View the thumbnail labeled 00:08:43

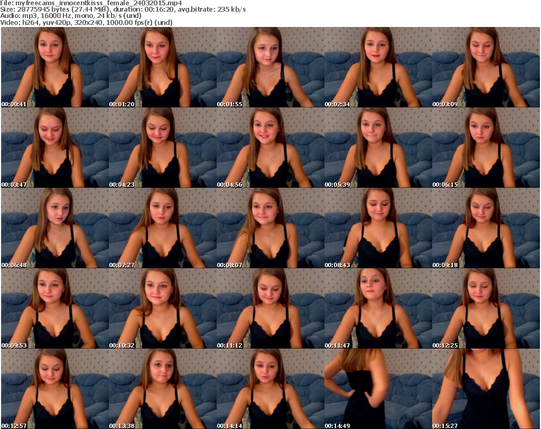tap(378, 228)
